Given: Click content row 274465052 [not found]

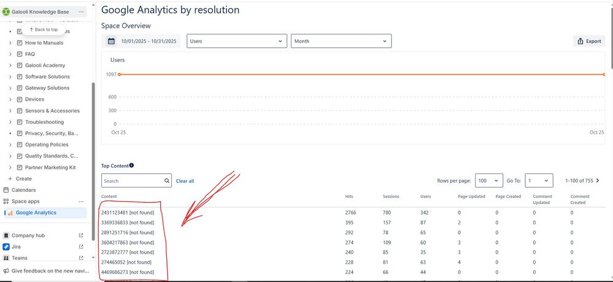Looking at the screenshot, I should pyautogui.click(x=126, y=262).
